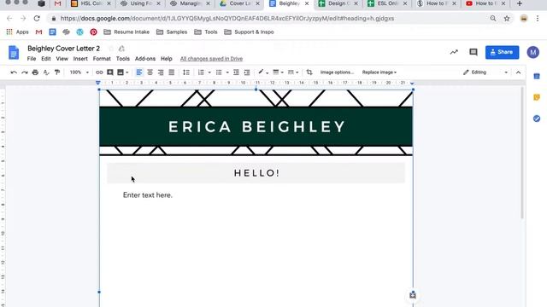547x307 pixels.
Task: Click the decrease indent icon
Action: (236, 72)
